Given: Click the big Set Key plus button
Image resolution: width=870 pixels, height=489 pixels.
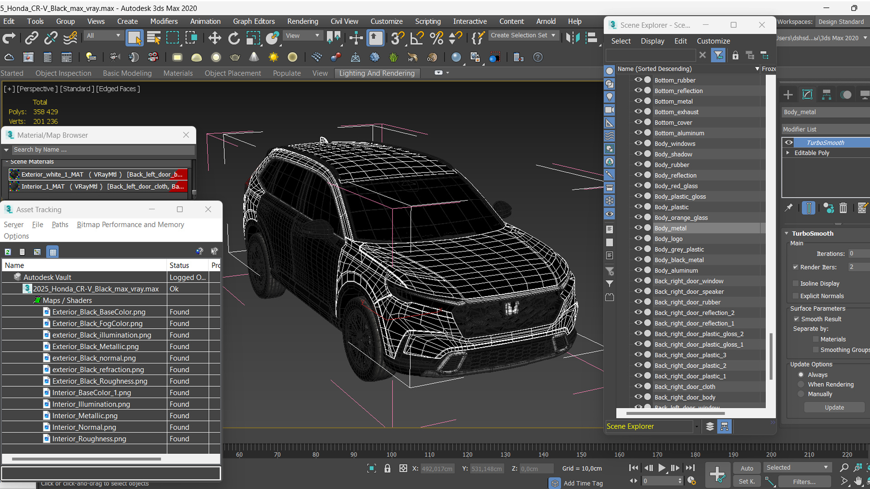Looking at the screenshot, I should click(717, 474).
